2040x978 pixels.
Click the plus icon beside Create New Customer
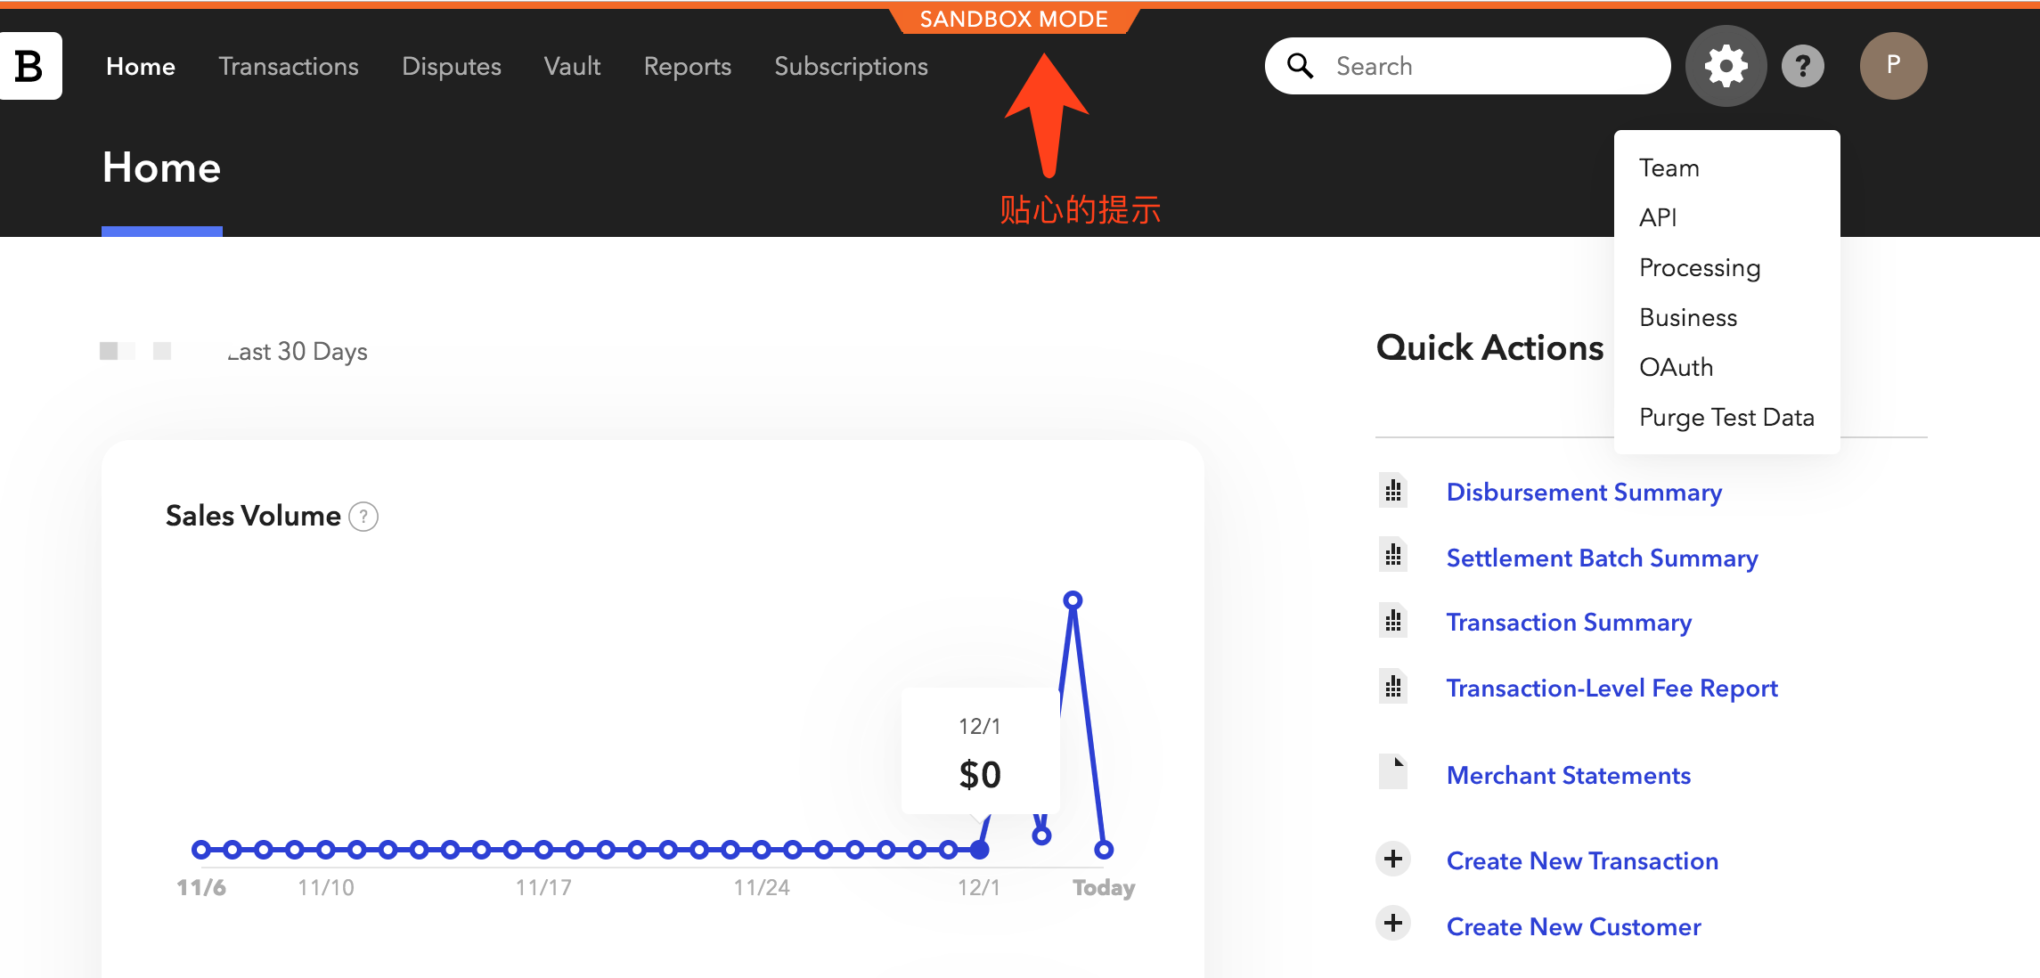tap(1393, 925)
